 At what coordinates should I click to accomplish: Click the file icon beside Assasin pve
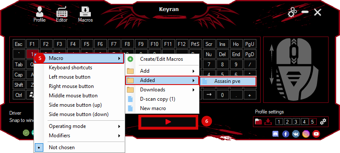205,81
